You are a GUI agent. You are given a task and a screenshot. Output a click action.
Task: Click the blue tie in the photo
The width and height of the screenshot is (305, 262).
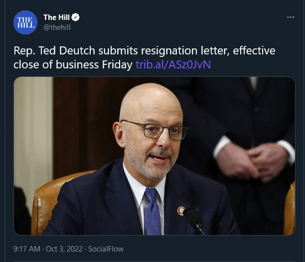(x=152, y=212)
